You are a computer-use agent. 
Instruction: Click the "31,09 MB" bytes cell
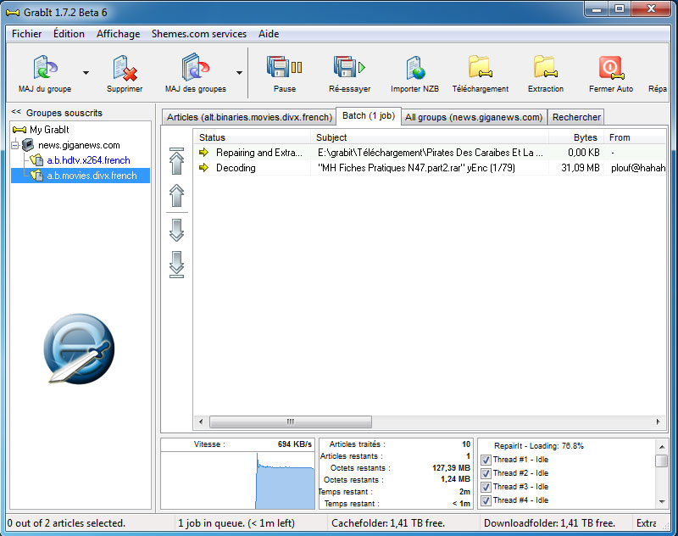581,168
